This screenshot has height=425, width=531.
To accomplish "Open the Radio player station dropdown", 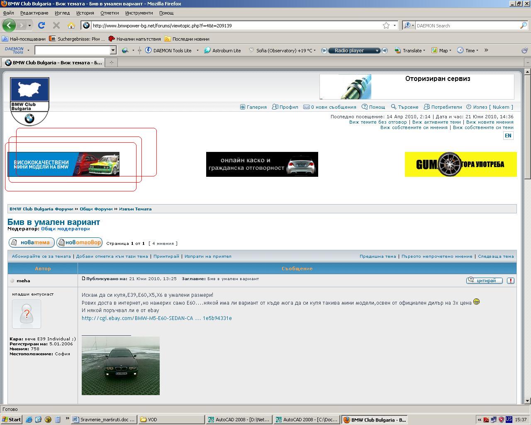I will pos(377,50).
